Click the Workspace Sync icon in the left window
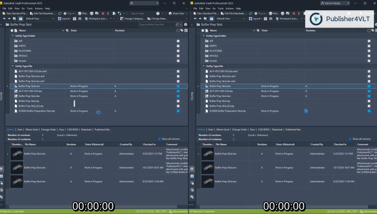Screen dimensions: 377x214 tap(86, 18)
